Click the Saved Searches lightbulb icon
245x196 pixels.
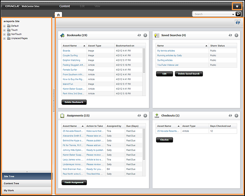pos(157,35)
